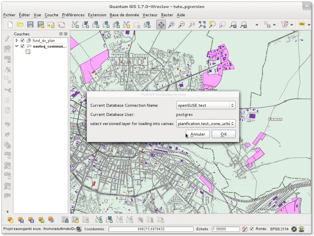Open the Vecteur menu
Viewport: 314px width, 236px height.
pyautogui.click(x=150, y=15)
